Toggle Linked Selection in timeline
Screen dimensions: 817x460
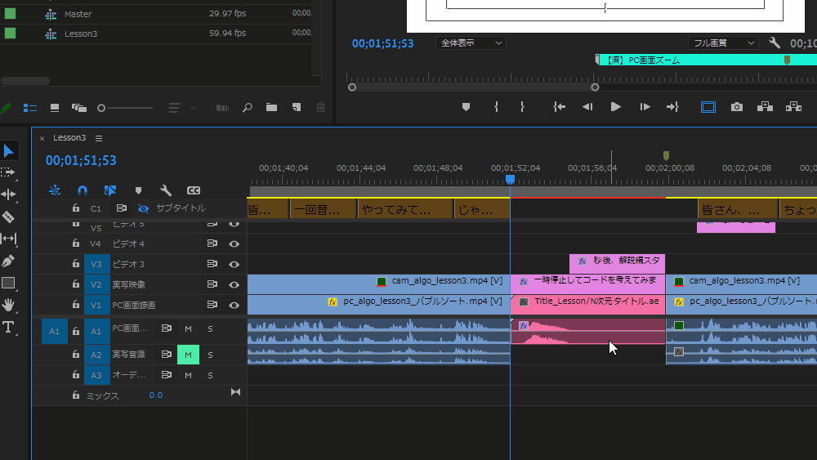(110, 190)
